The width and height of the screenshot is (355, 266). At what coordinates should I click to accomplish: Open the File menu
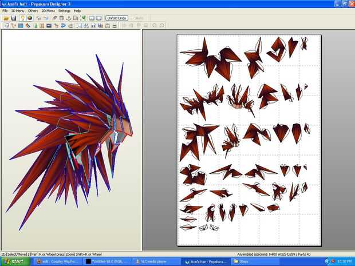tap(5, 11)
